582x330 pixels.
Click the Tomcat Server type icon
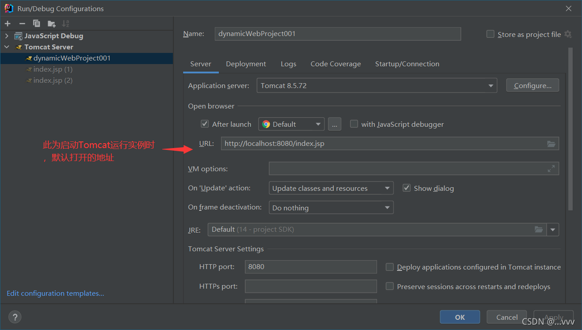(x=19, y=47)
